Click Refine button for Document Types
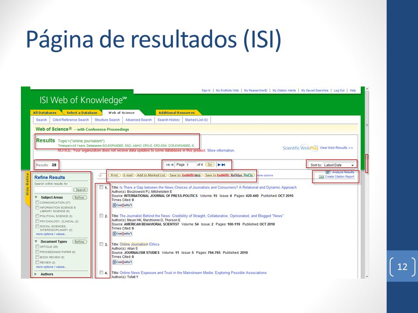This screenshot has width=418, height=313. [79, 242]
